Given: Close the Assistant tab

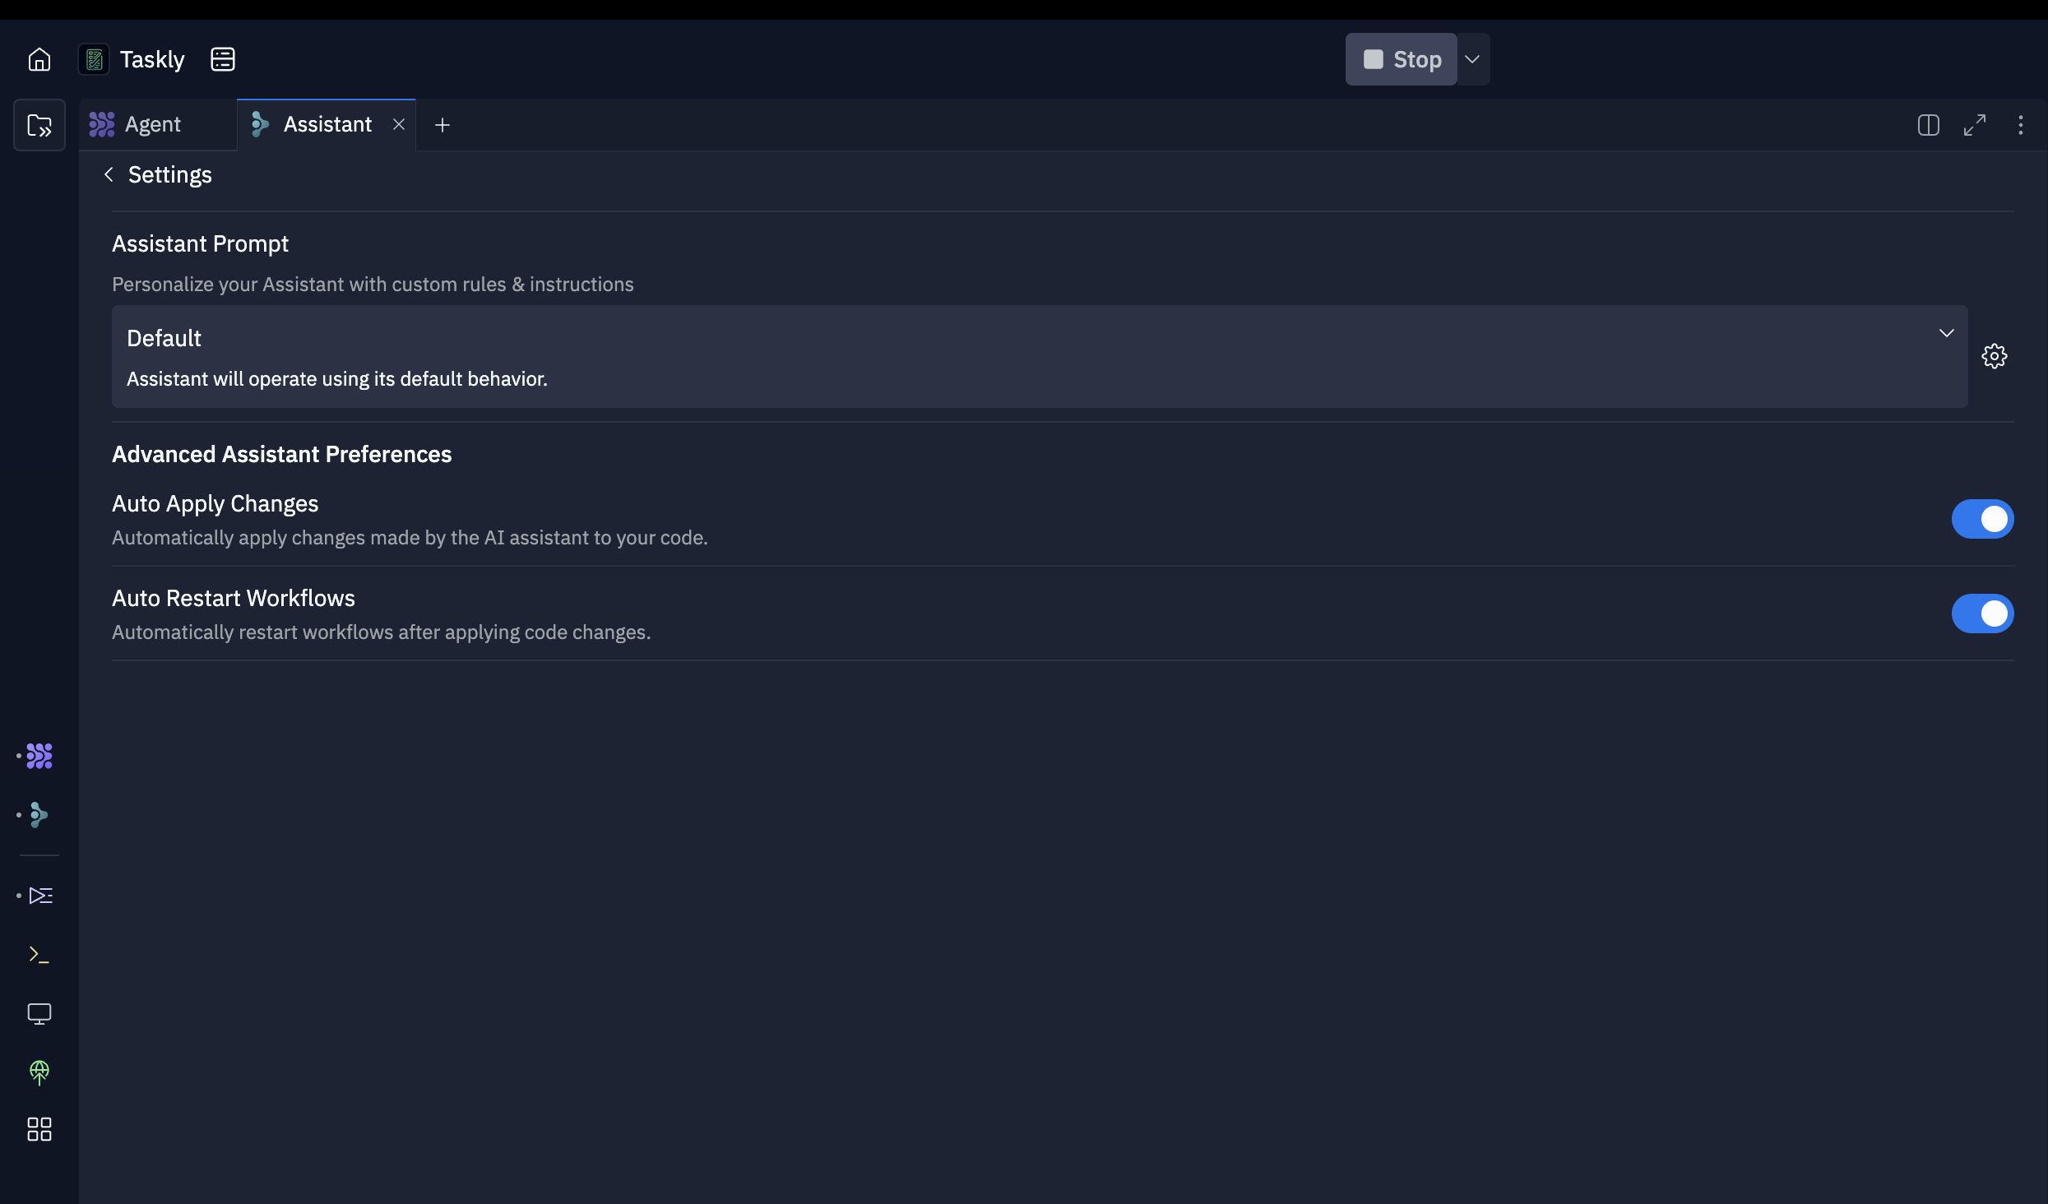Looking at the screenshot, I should click(397, 123).
